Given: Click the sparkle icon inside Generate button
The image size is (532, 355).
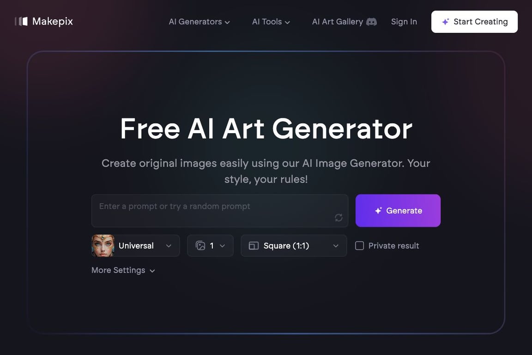Looking at the screenshot, I should coord(378,211).
